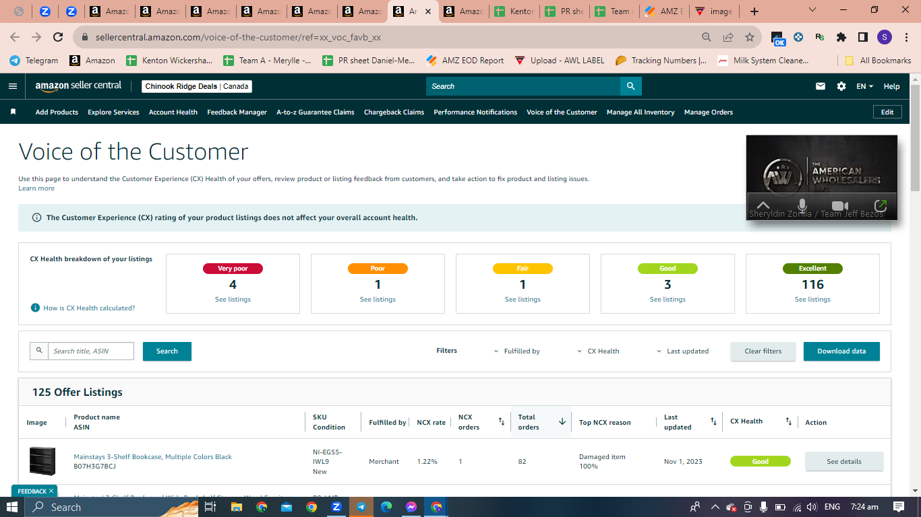Screen dimensions: 921x517
Task: Click the Amazon Seller Central logo
Action: click(x=78, y=86)
